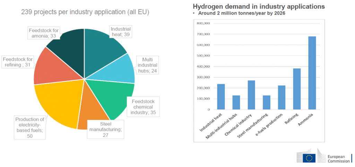Click the Chemical industry bar

click(251, 95)
